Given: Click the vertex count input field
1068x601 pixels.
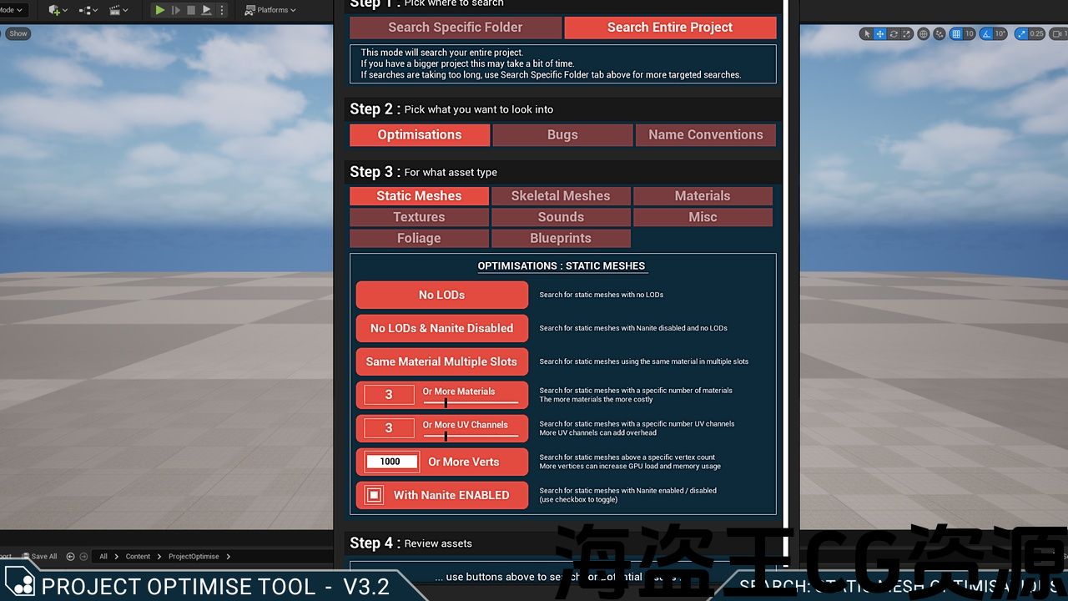Looking at the screenshot, I should [390, 462].
